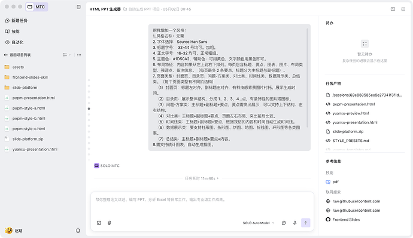413x238 pixels.
Task: Click the 待办 section heading
Action: (x=329, y=23)
